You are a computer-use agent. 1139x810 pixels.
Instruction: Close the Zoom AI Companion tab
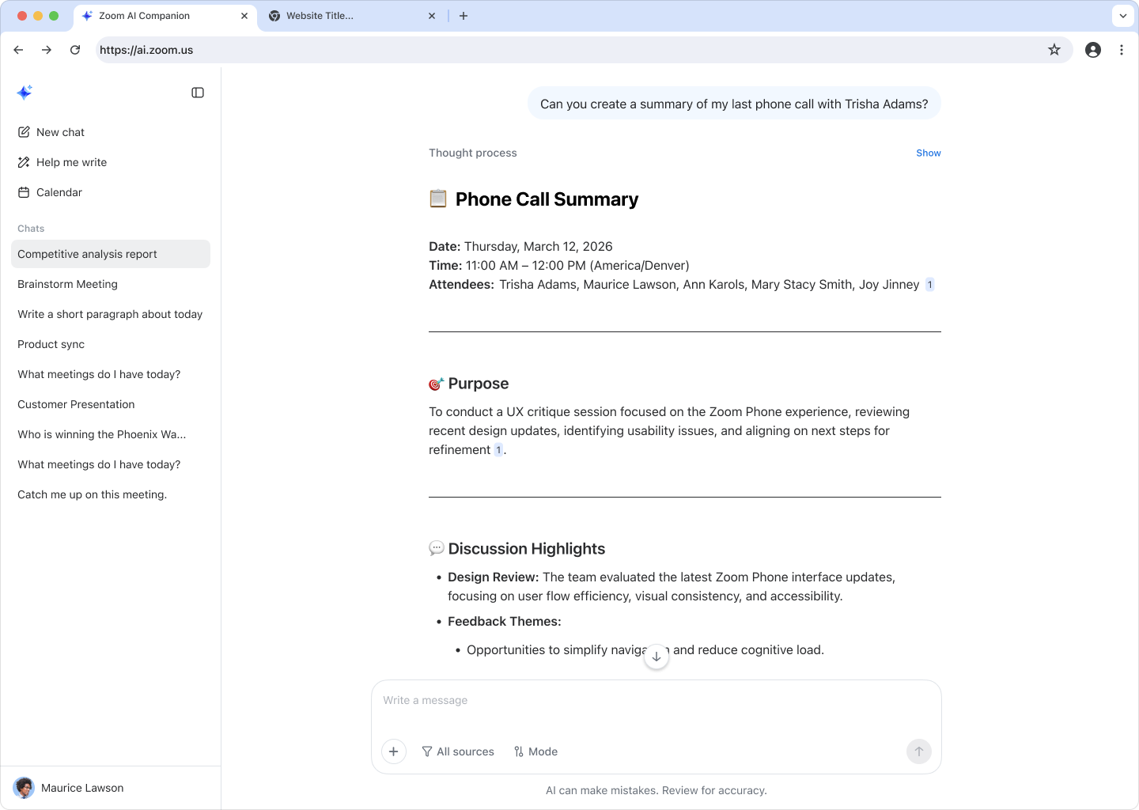pos(244,16)
